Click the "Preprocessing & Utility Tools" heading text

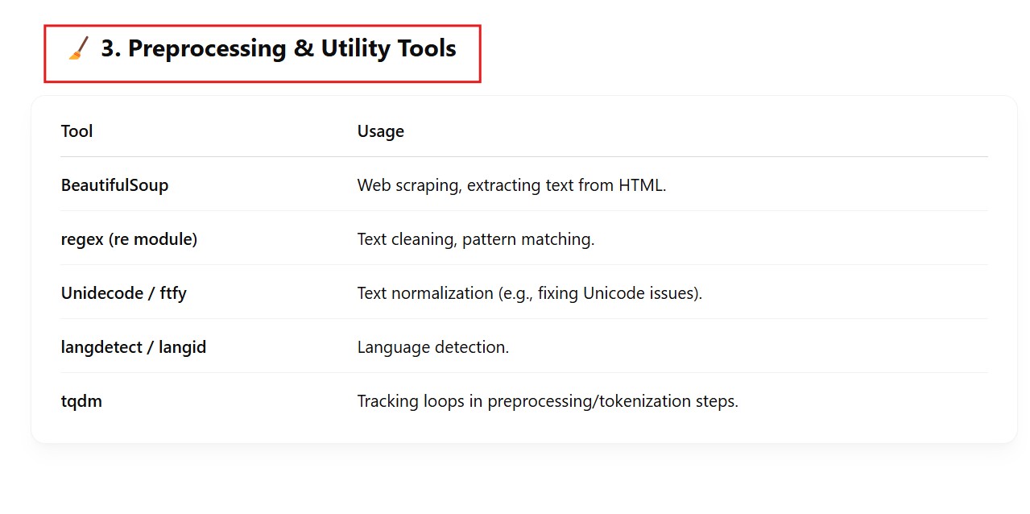pyautogui.click(x=292, y=49)
